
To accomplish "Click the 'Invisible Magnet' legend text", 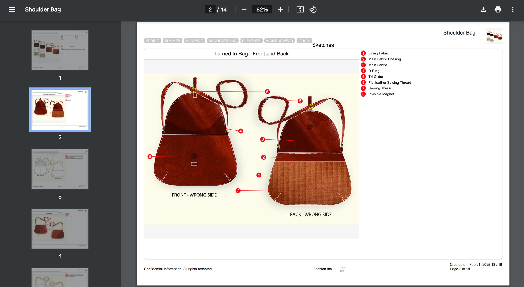I will [x=381, y=94].
